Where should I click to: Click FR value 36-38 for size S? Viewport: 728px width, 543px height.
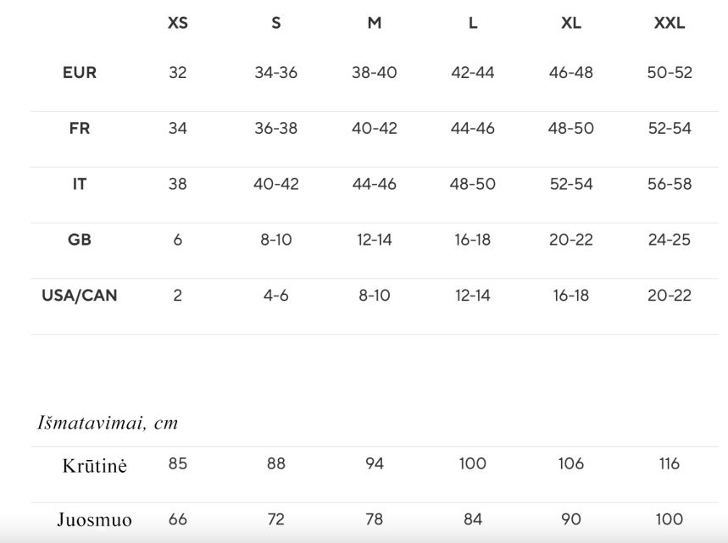point(275,128)
